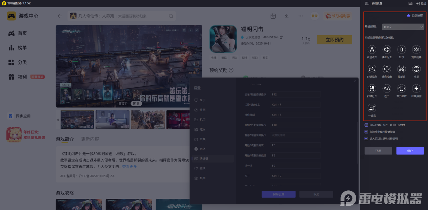Click the 领取福利券 coupon button

[338, 16]
